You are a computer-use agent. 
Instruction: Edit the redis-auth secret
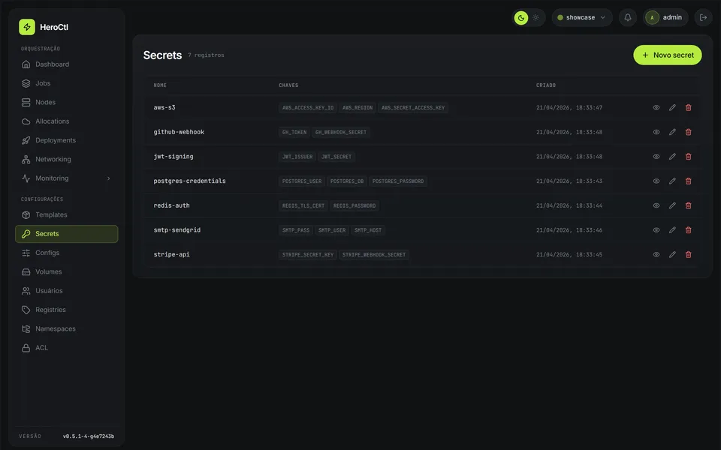672,205
